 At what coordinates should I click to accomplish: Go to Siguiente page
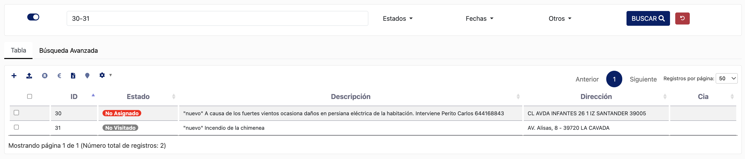click(x=643, y=79)
